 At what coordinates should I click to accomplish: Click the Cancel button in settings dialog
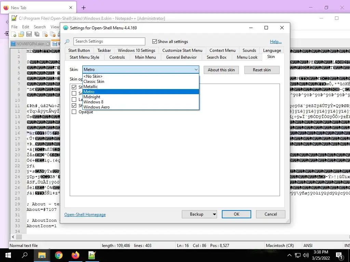pyautogui.click(x=271, y=214)
